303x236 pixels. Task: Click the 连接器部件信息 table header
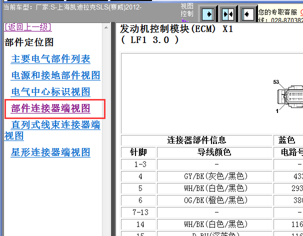pos(196,140)
